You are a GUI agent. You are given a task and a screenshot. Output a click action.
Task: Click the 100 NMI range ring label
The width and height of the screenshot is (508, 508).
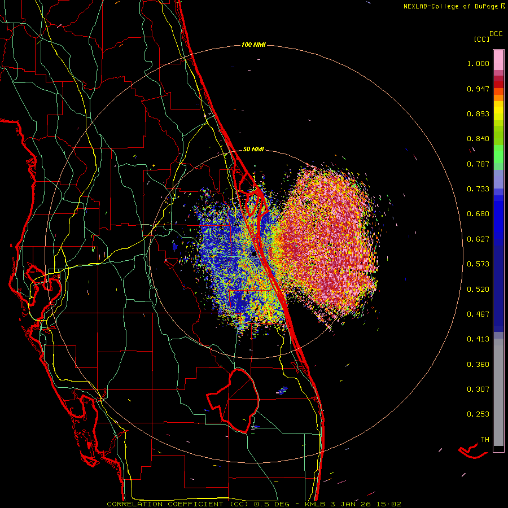point(253,45)
